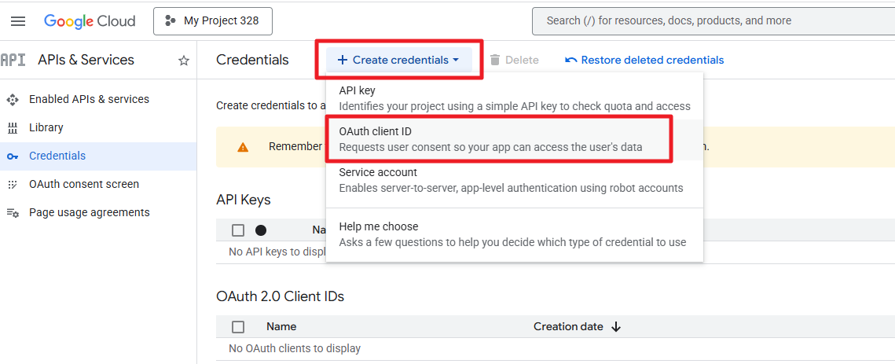Click the Google Cloud logo
Screen dimensions: 895x364
coord(90,21)
